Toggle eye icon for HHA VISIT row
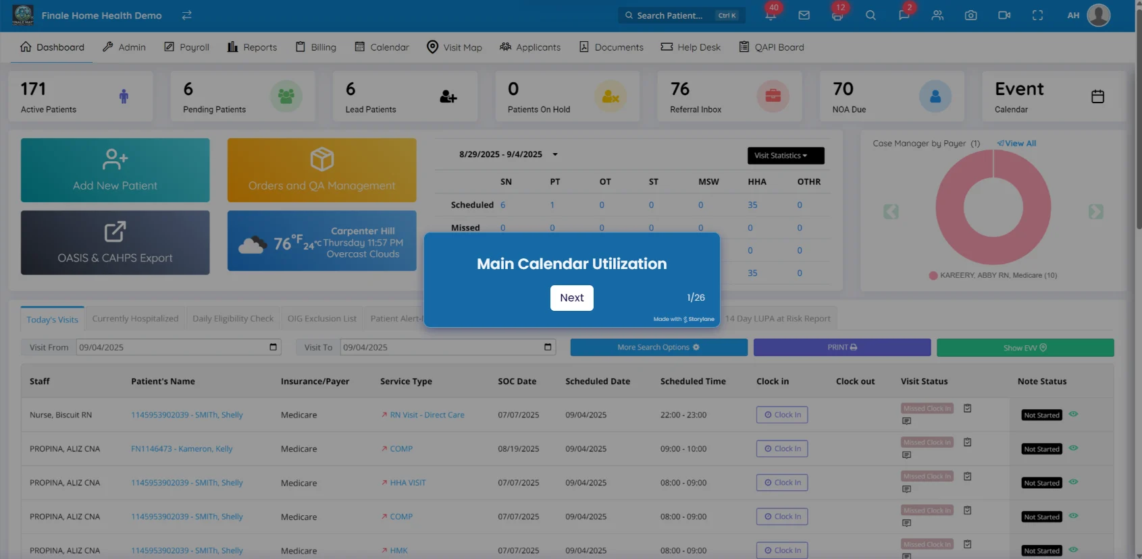Viewport: 1142px width, 559px height. [1073, 481]
